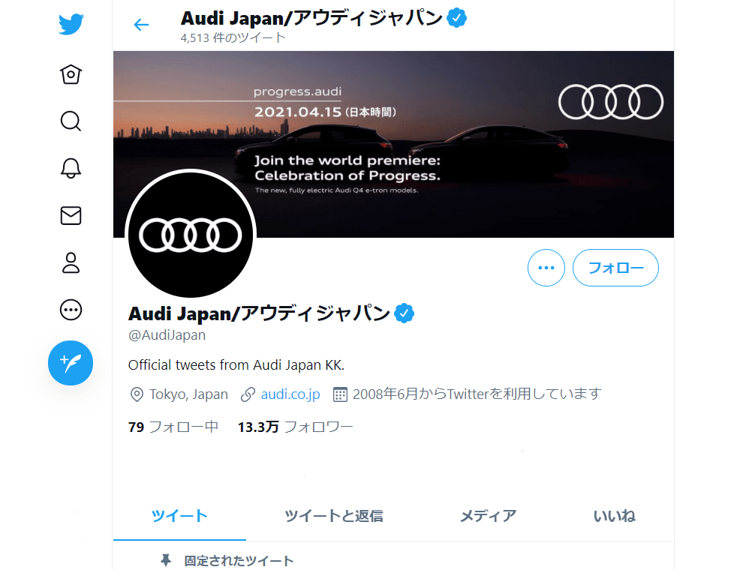Click the back arrow at top
734x570 pixels.
[x=141, y=25]
